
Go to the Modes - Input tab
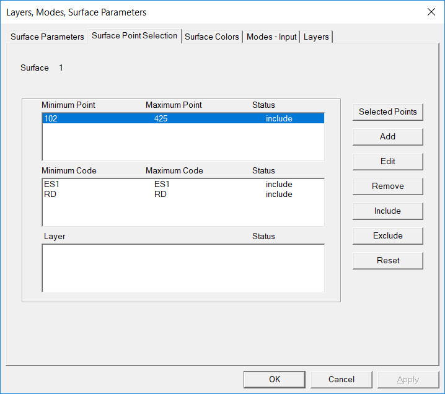271,37
